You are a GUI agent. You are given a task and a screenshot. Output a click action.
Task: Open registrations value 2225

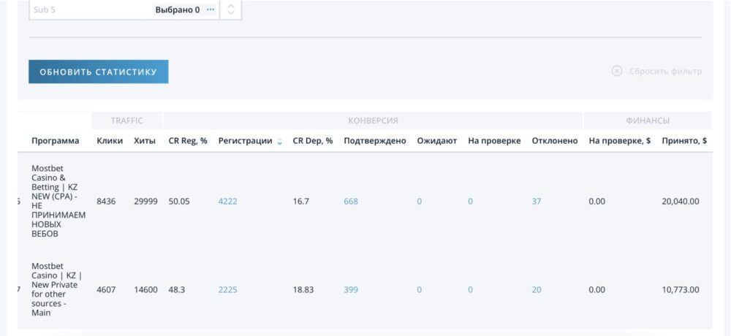pyautogui.click(x=227, y=290)
